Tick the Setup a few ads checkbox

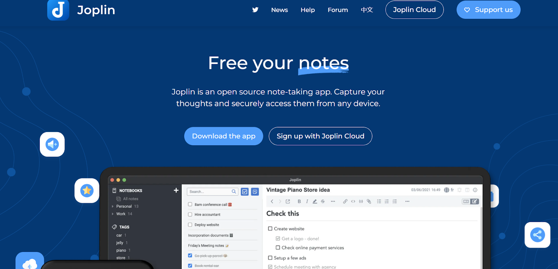pos(270,258)
